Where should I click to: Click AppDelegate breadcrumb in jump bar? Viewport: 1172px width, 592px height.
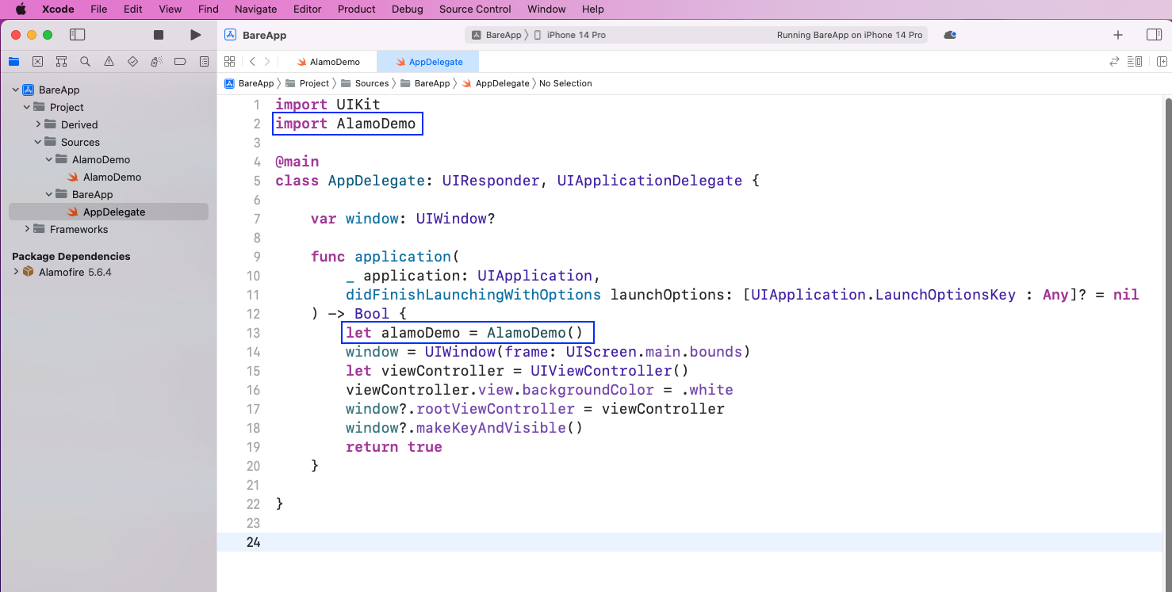[x=496, y=83]
